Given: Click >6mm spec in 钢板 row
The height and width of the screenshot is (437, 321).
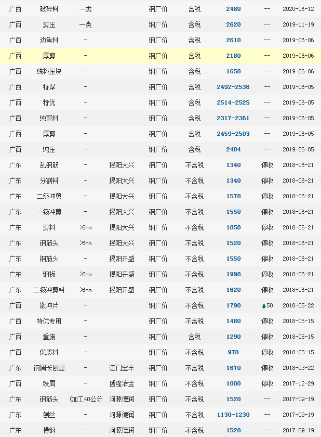Looking at the screenshot, I should click(85, 274).
